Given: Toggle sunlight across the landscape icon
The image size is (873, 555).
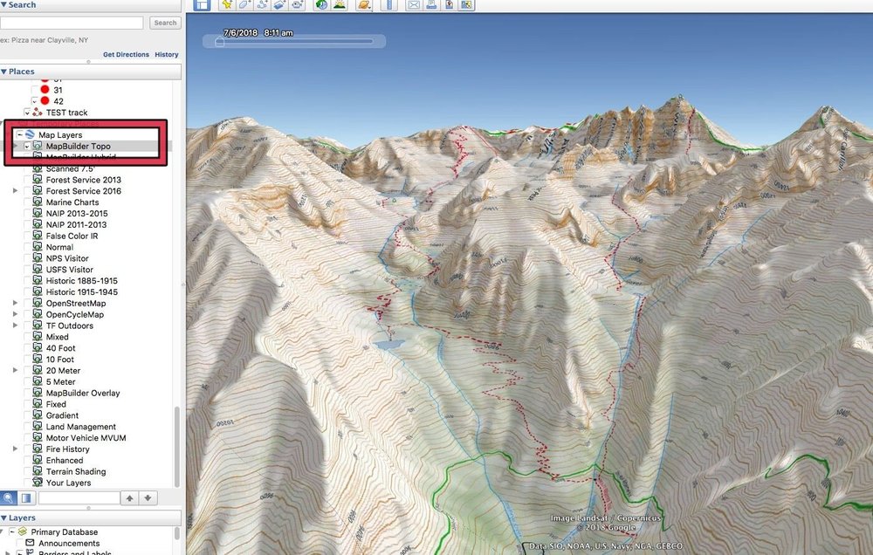Looking at the screenshot, I should click(339, 4).
